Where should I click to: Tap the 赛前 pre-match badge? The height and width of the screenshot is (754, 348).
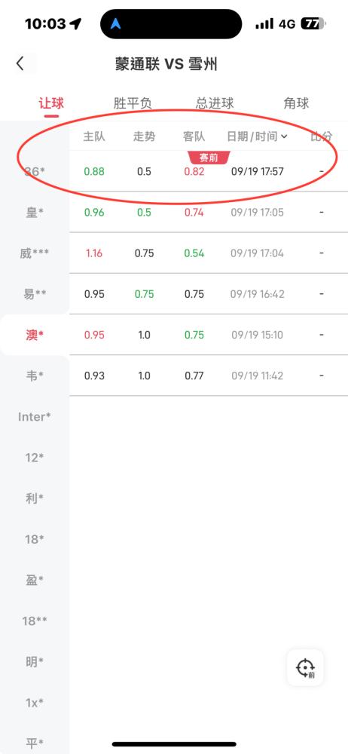pyautogui.click(x=209, y=158)
